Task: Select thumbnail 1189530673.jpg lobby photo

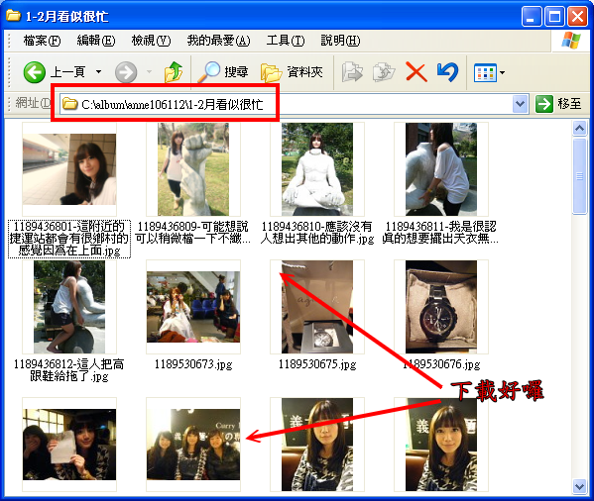Action: coord(193,307)
